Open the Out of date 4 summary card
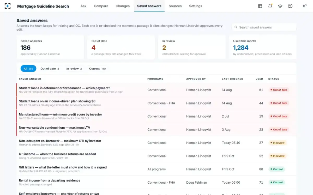 121,47
